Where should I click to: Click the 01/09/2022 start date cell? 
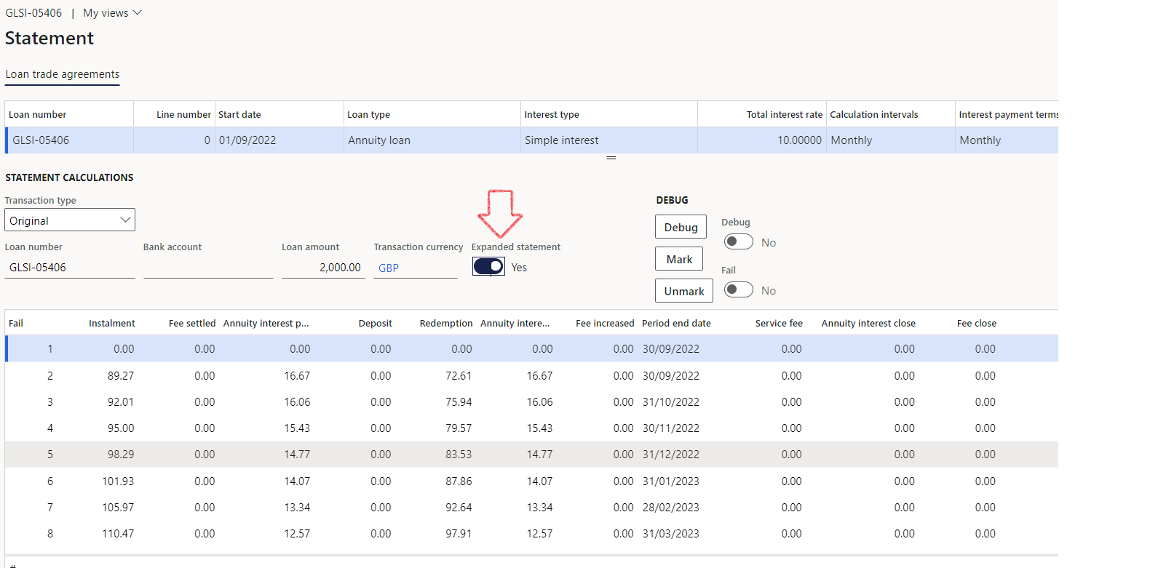[279, 140]
